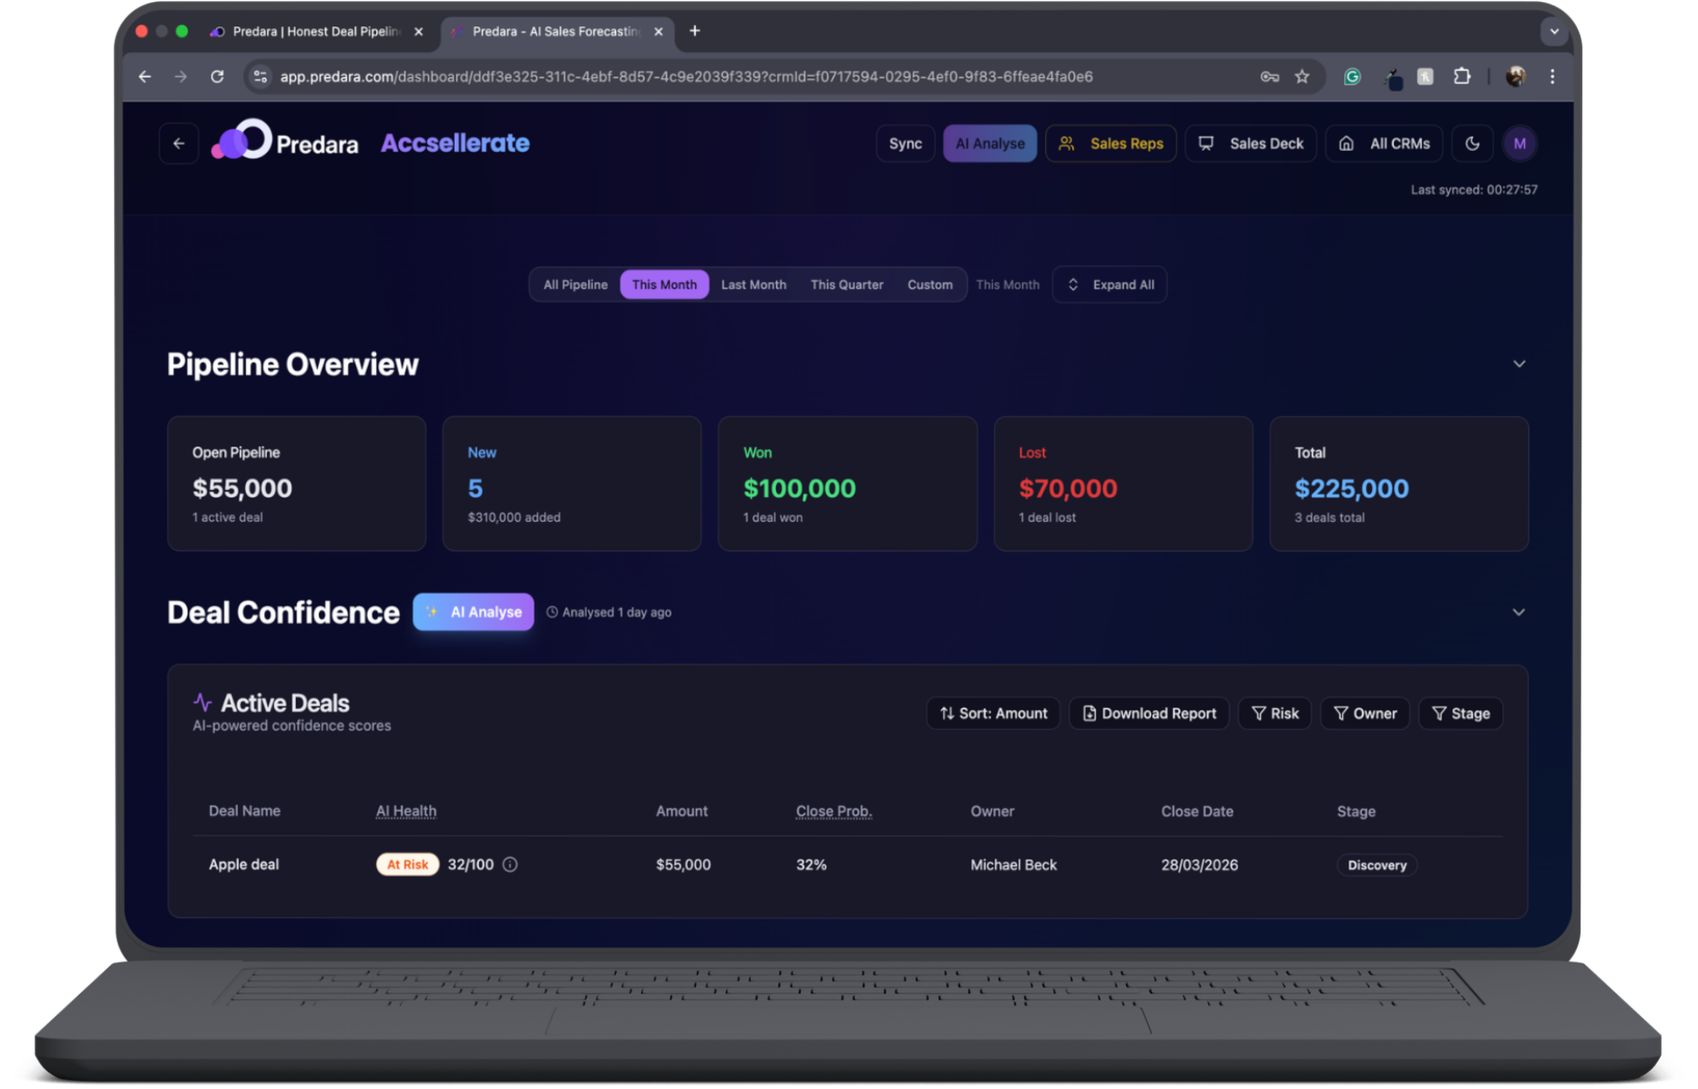Reload the page in the browser
The image size is (1698, 1089).
pyautogui.click(x=217, y=76)
